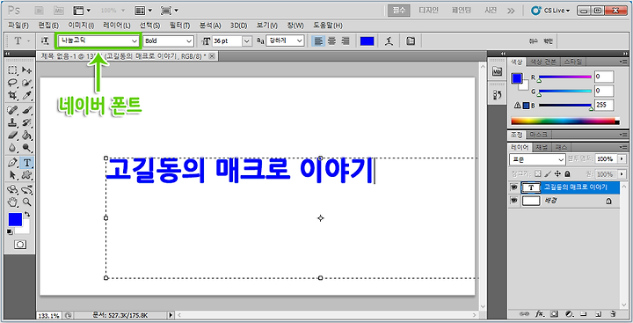This screenshot has width=633, height=323.
Task: Delete layer with trash icon
Action: point(613,313)
